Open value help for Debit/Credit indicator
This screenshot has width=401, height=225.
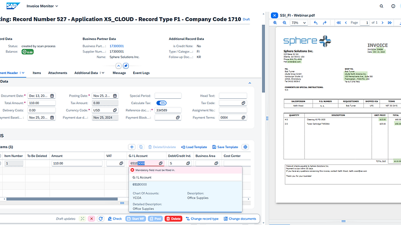pos(188,163)
